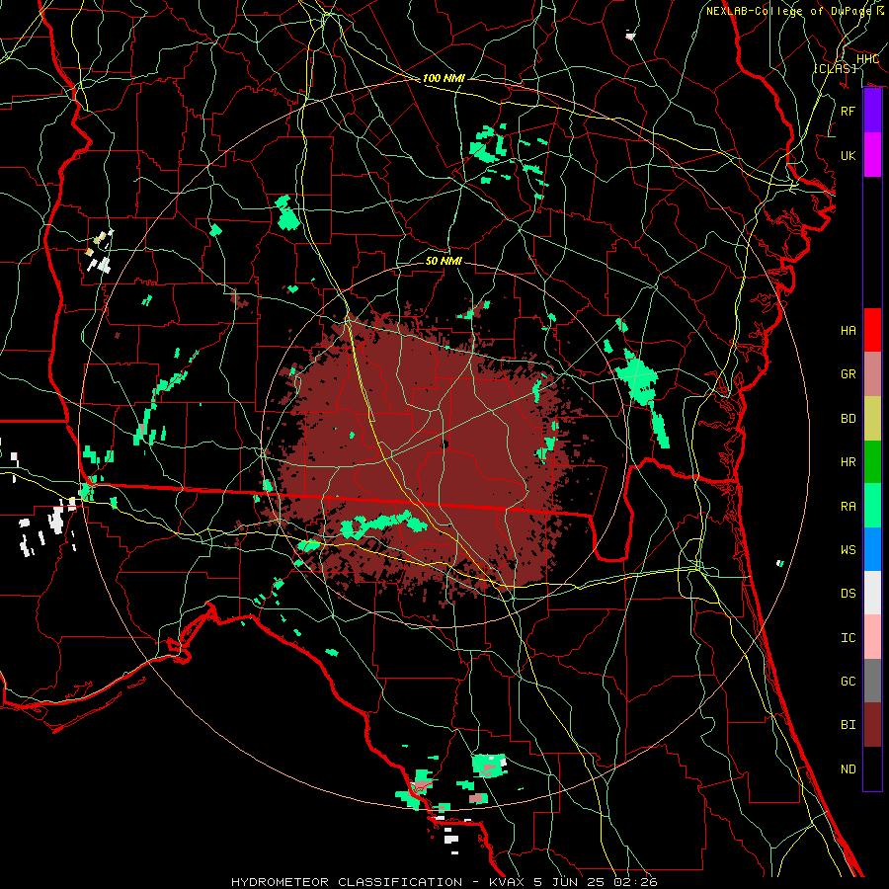Screen dimensions: 889x889
Task: Click the HA red legend swatch
Action: 872,330
